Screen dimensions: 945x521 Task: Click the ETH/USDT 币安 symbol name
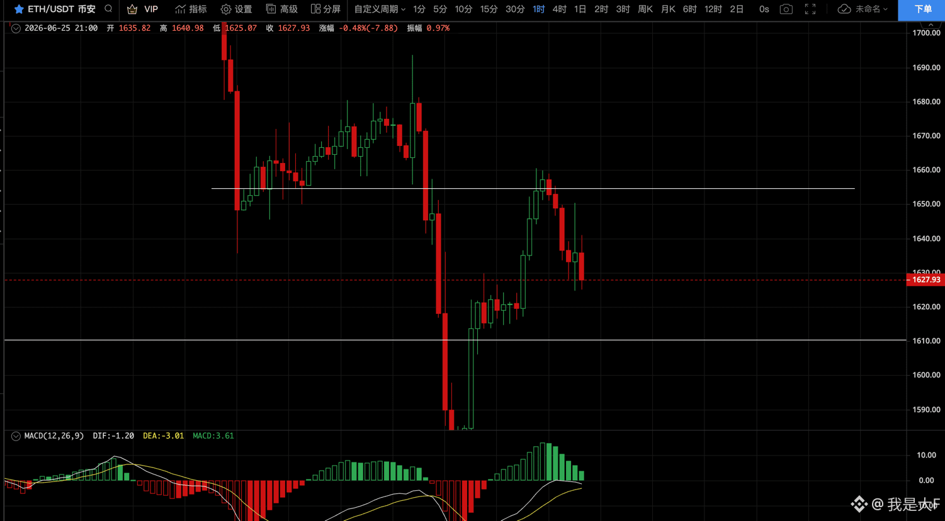click(62, 9)
